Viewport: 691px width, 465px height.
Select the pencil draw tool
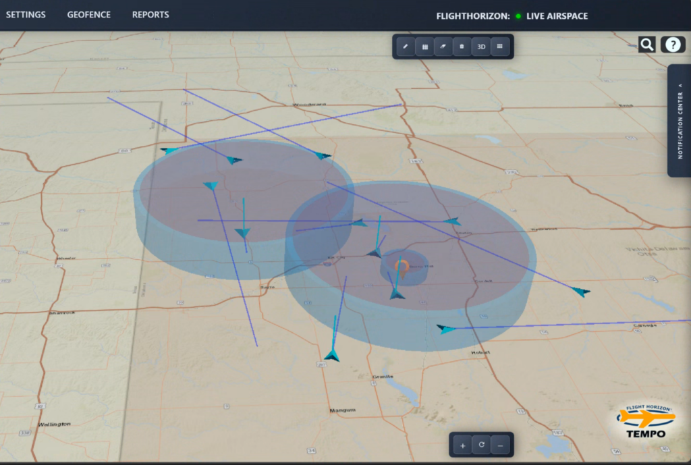click(406, 47)
